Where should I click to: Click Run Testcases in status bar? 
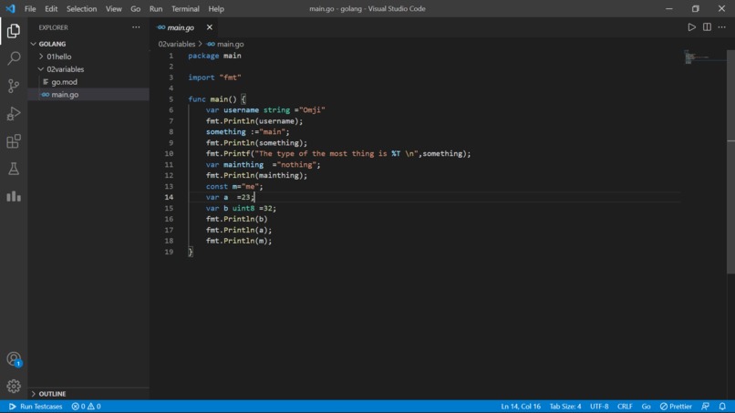[x=36, y=407]
